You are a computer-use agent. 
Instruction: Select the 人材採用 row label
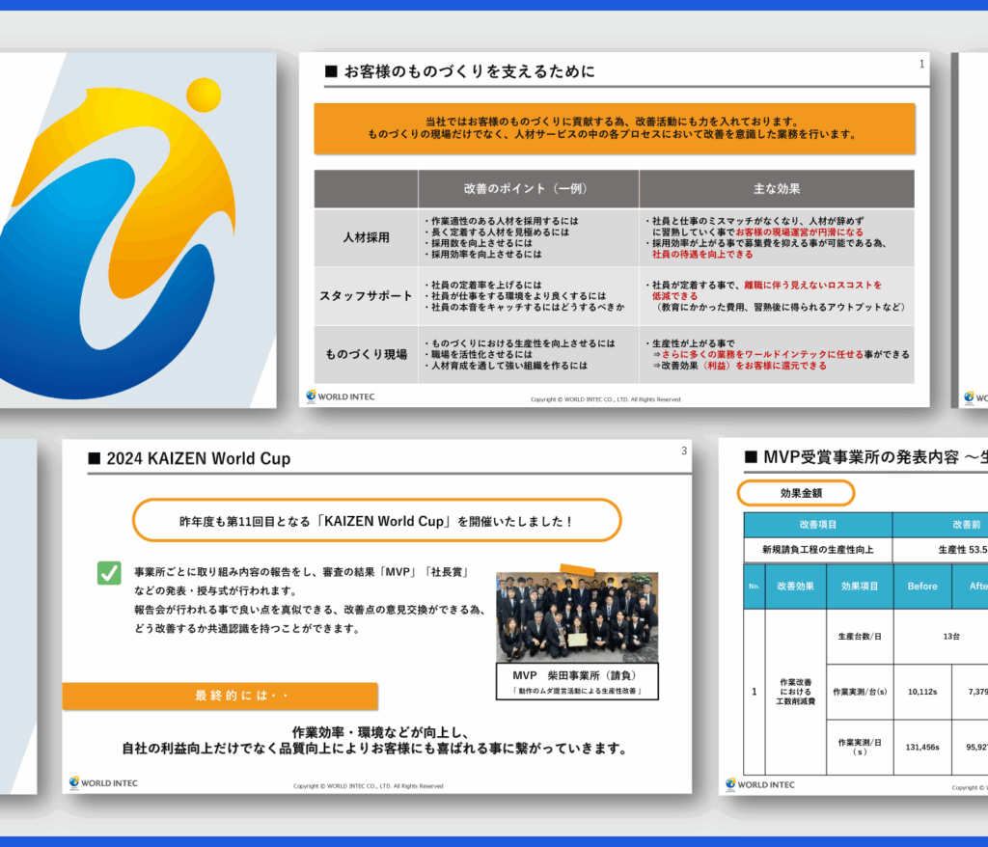[366, 237]
